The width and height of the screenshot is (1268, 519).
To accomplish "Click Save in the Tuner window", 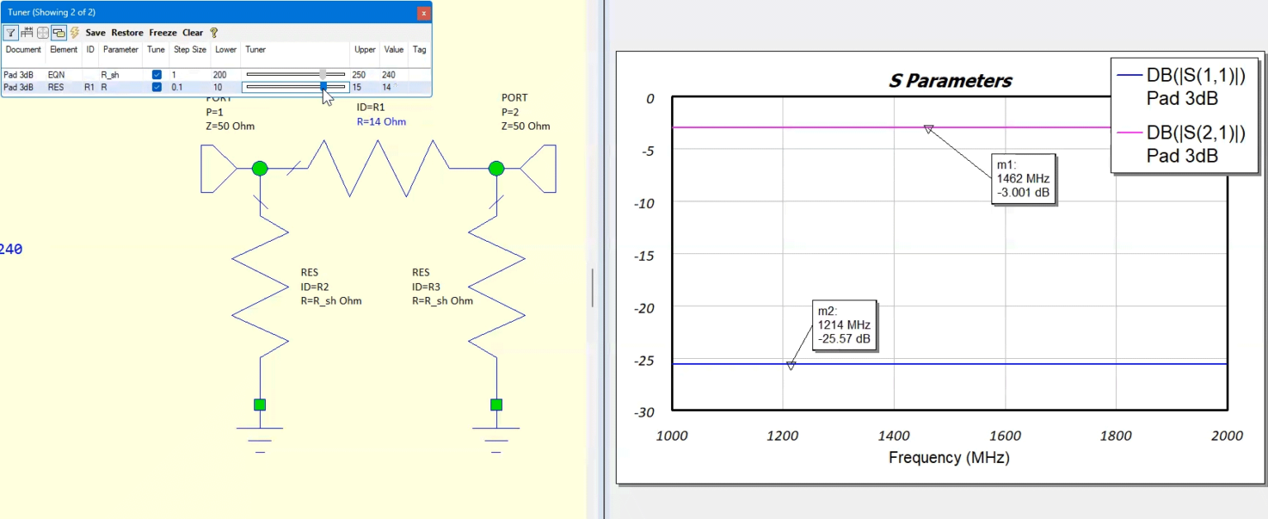I will pyautogui.click(x=95, y=32).
